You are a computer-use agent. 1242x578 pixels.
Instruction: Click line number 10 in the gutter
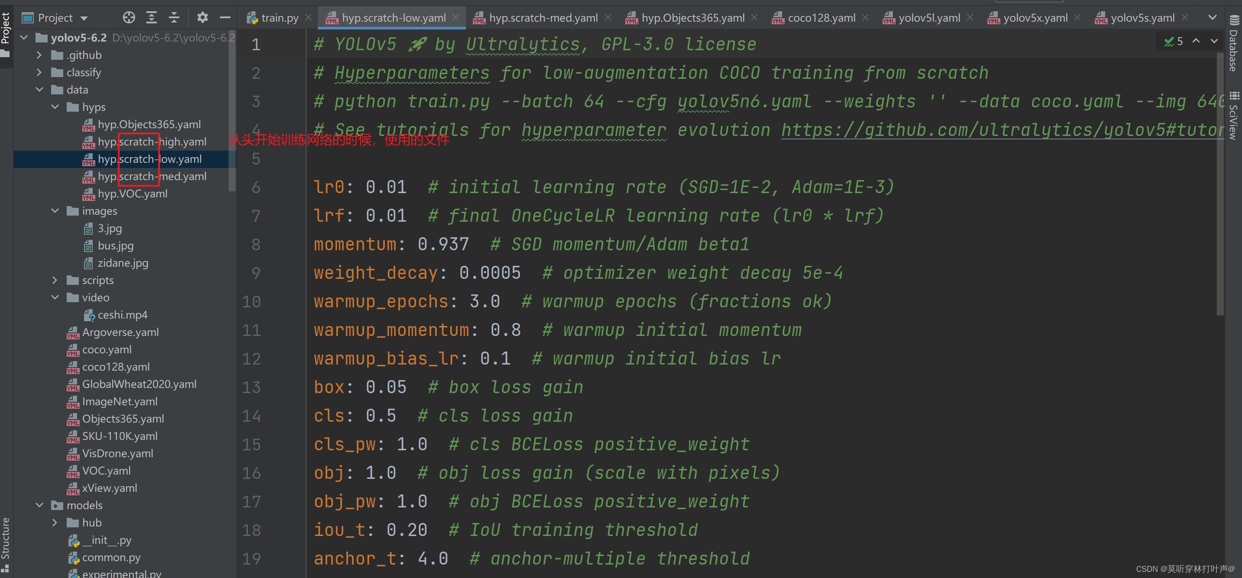tap(251, 302)
